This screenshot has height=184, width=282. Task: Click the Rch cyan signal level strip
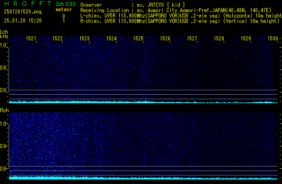tap(143, 178)
